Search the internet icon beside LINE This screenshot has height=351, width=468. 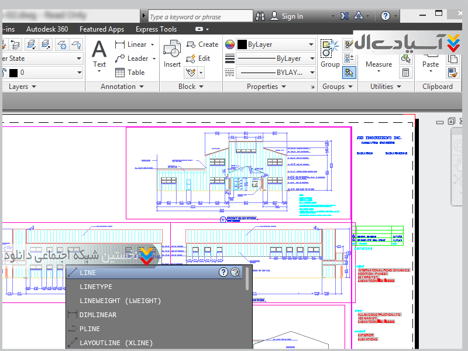[235, 272]
